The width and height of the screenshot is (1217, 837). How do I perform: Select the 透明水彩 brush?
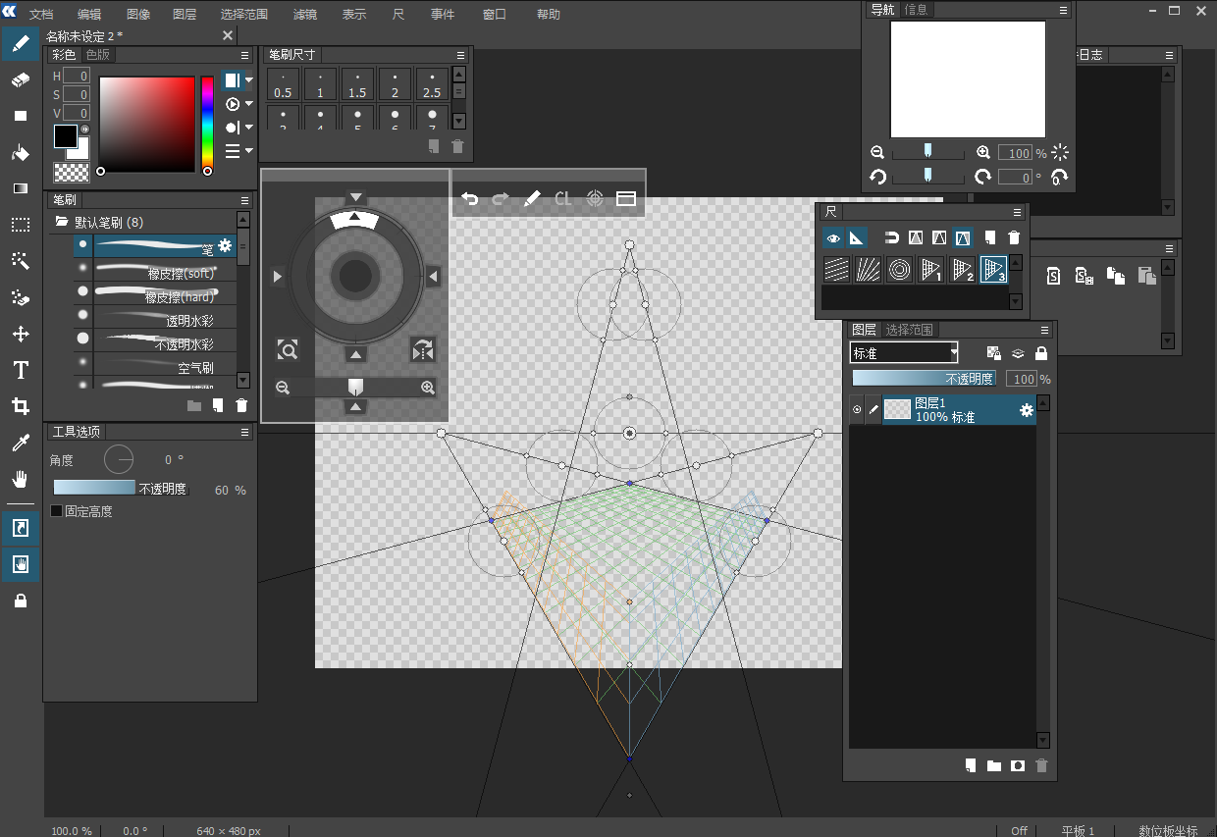[155, 319]
